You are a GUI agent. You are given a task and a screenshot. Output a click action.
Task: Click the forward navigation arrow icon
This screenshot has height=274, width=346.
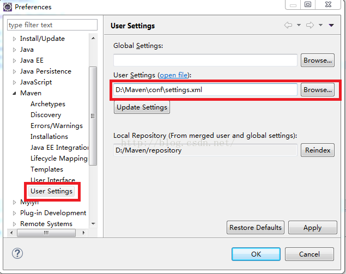[310, 25]
